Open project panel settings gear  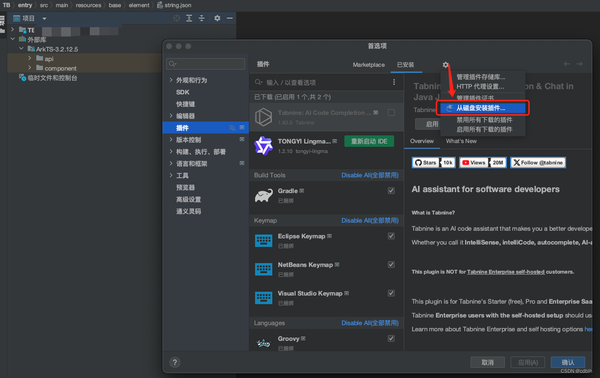click(217, 18)
